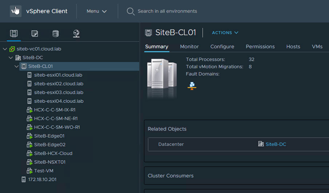Open the Storage inventory view icon
Image resolution: width=329 pixels, height=193 pixels.
pyautogui.click(x=55, y=34)
